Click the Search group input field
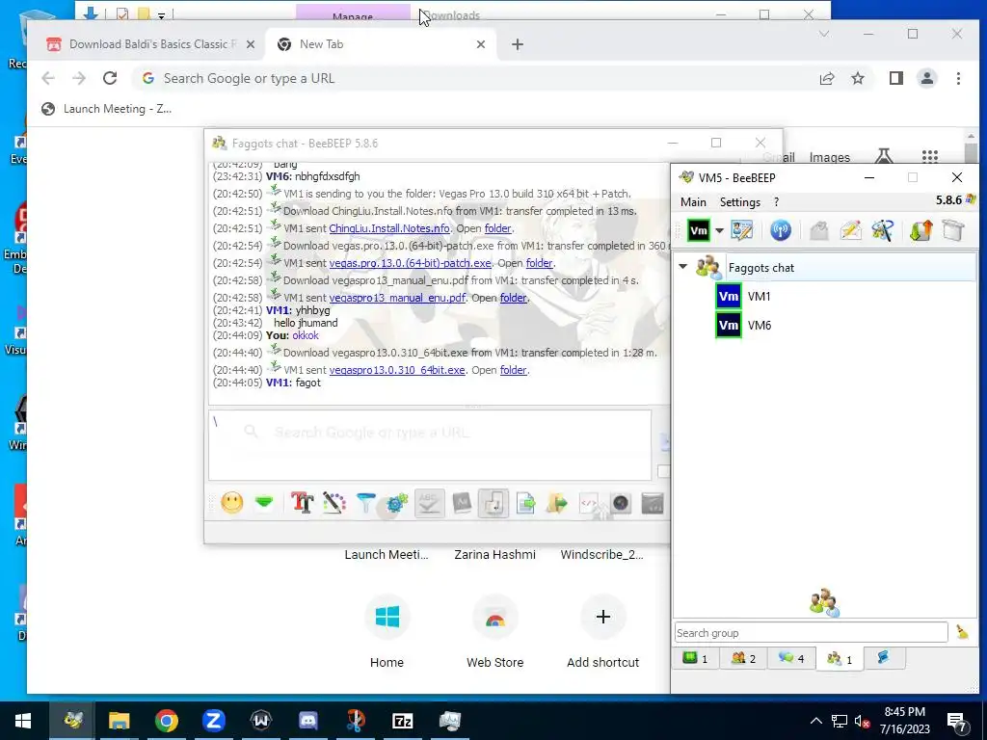This screenshot has width=987, height=740. point(811,632)
